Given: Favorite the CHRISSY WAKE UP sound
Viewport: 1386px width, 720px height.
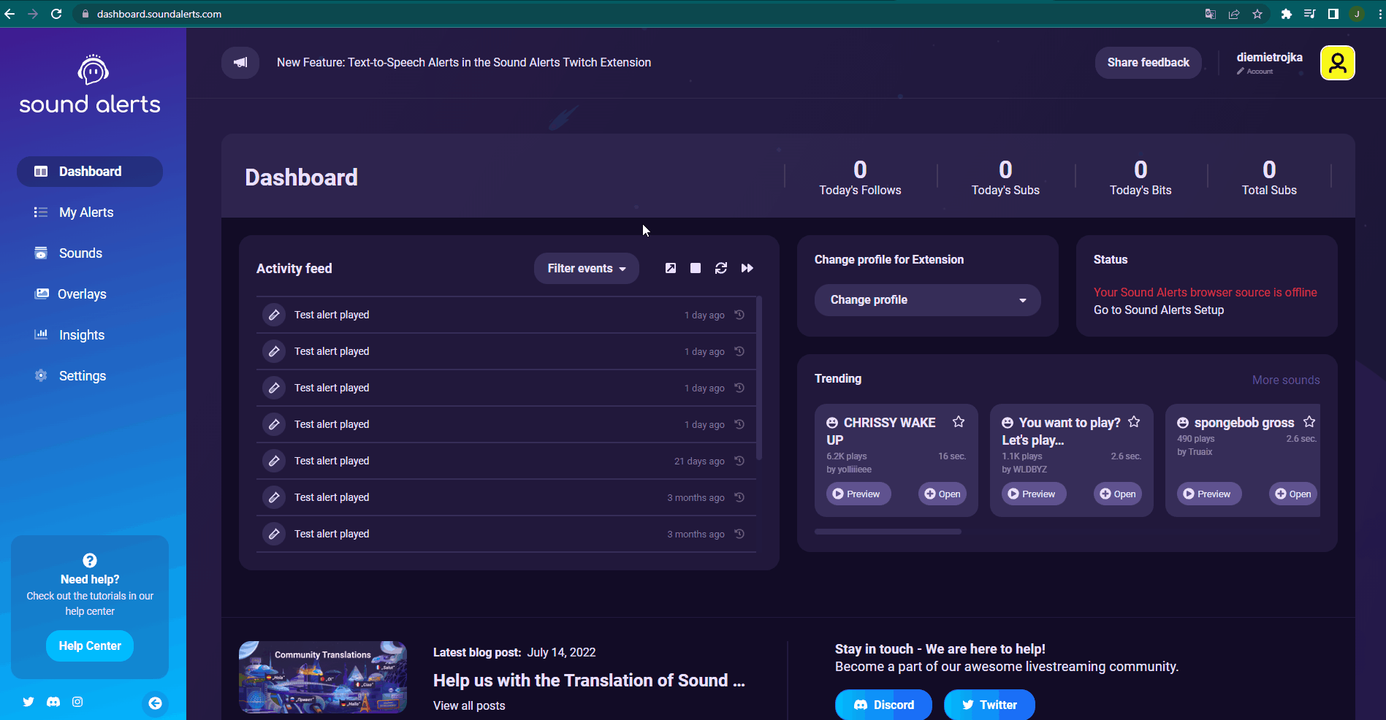Looking at the screenshot, I should click(x=959, y=421).
